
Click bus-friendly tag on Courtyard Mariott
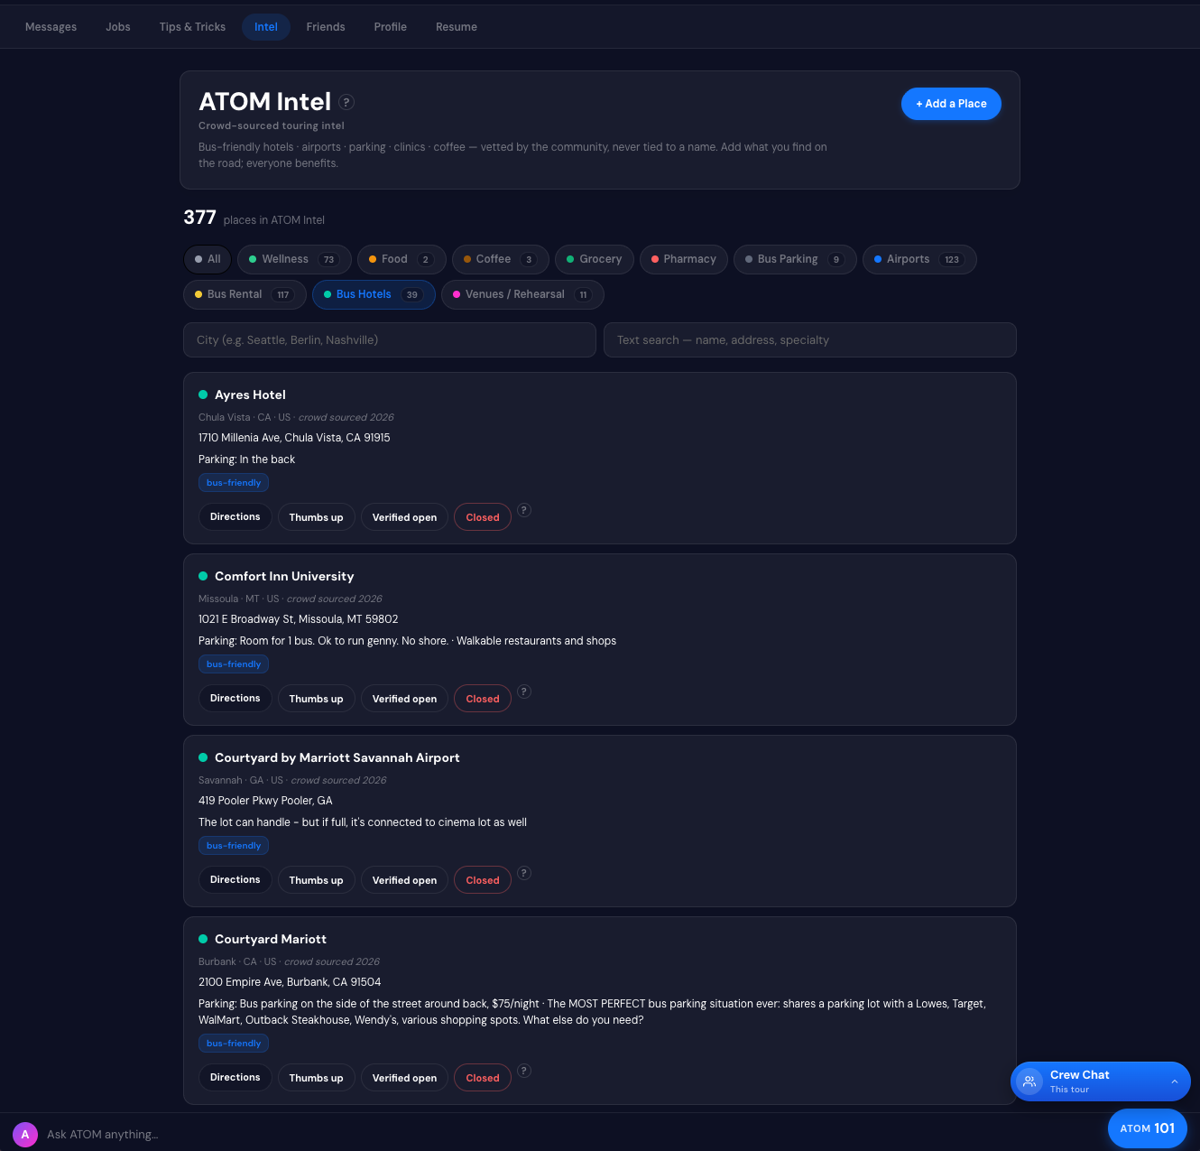[234, 1044]
